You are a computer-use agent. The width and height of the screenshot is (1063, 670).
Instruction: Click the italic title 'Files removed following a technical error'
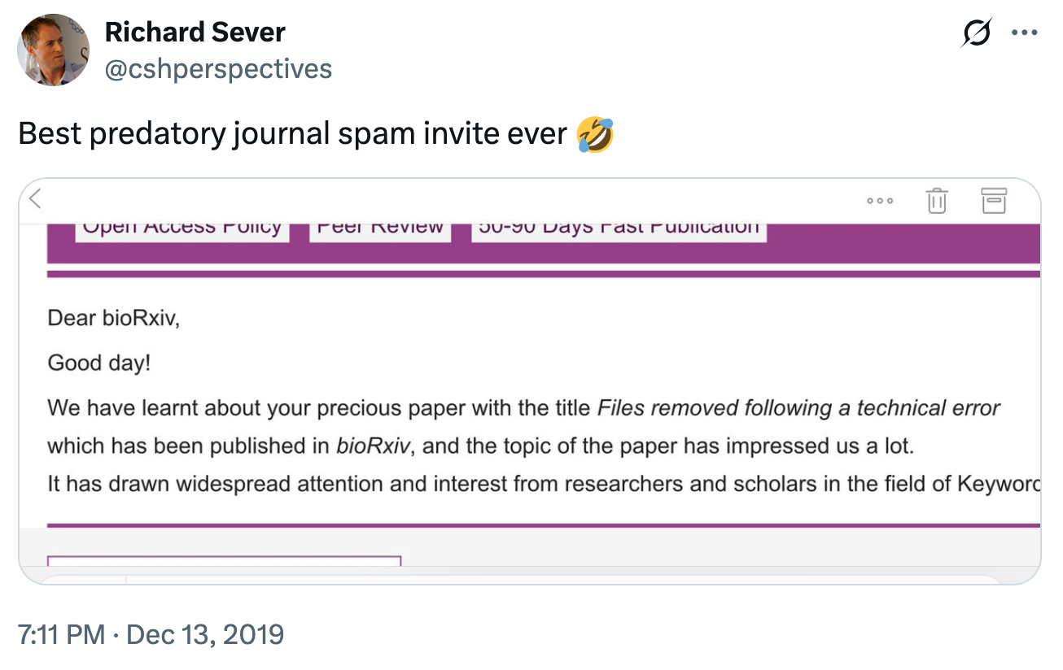798,407
